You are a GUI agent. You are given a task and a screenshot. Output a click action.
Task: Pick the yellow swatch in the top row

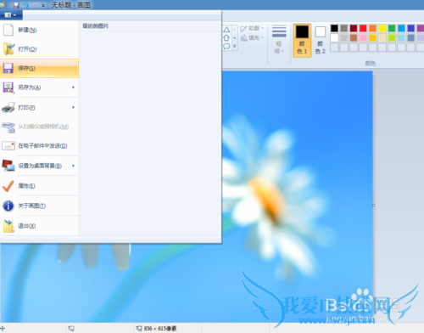tap(382, 28)
